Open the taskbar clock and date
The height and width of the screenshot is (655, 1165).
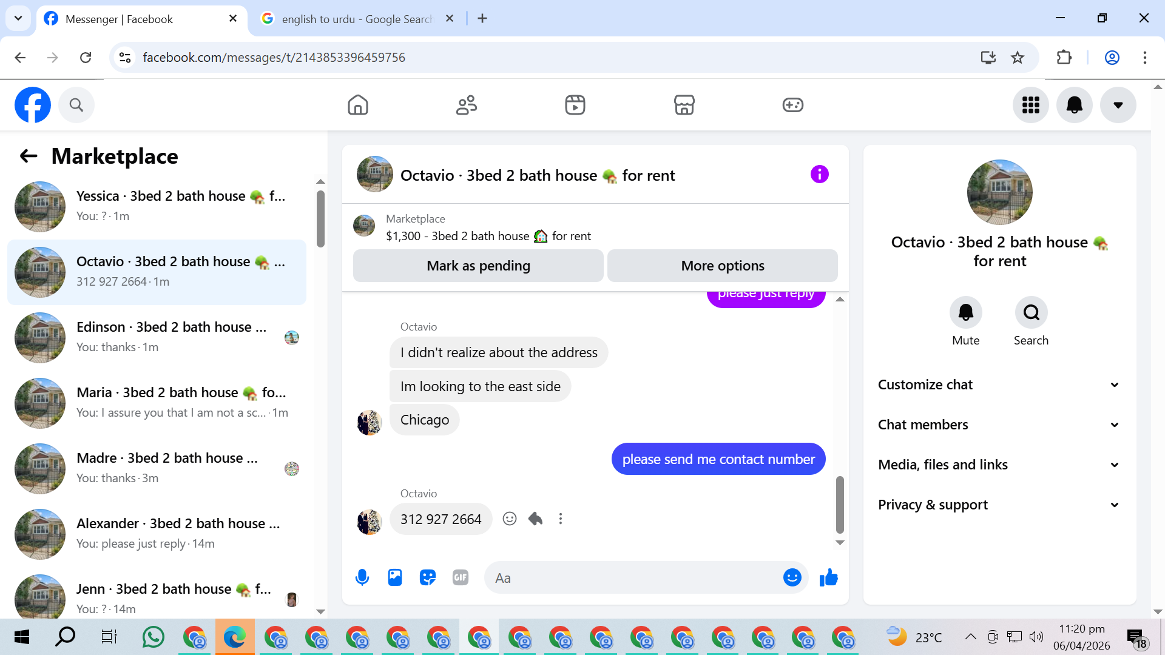tap(1082, 637)
